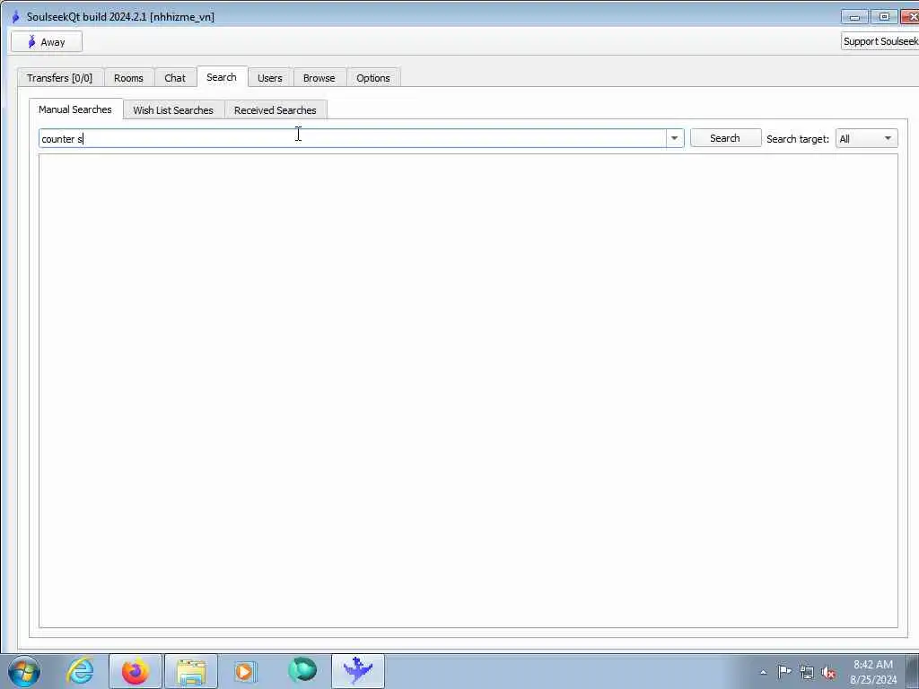Click the Soulseek bird icon in taskbar
The height and width of the screenshot is (689, 919).
[x=358, y=671]
